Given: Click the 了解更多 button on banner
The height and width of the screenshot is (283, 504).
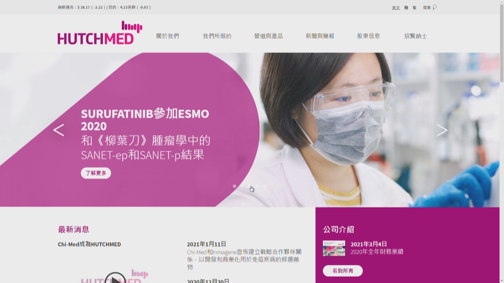Looking at the screenshot, I should pyautogui.click(x=96, y=173).
